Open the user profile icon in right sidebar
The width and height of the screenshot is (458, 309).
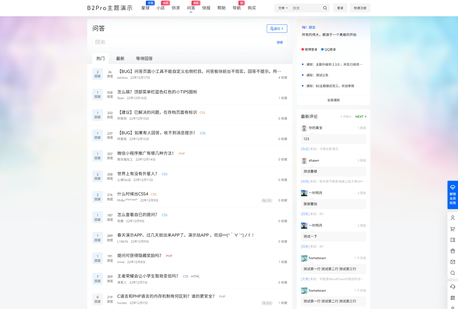452,218
